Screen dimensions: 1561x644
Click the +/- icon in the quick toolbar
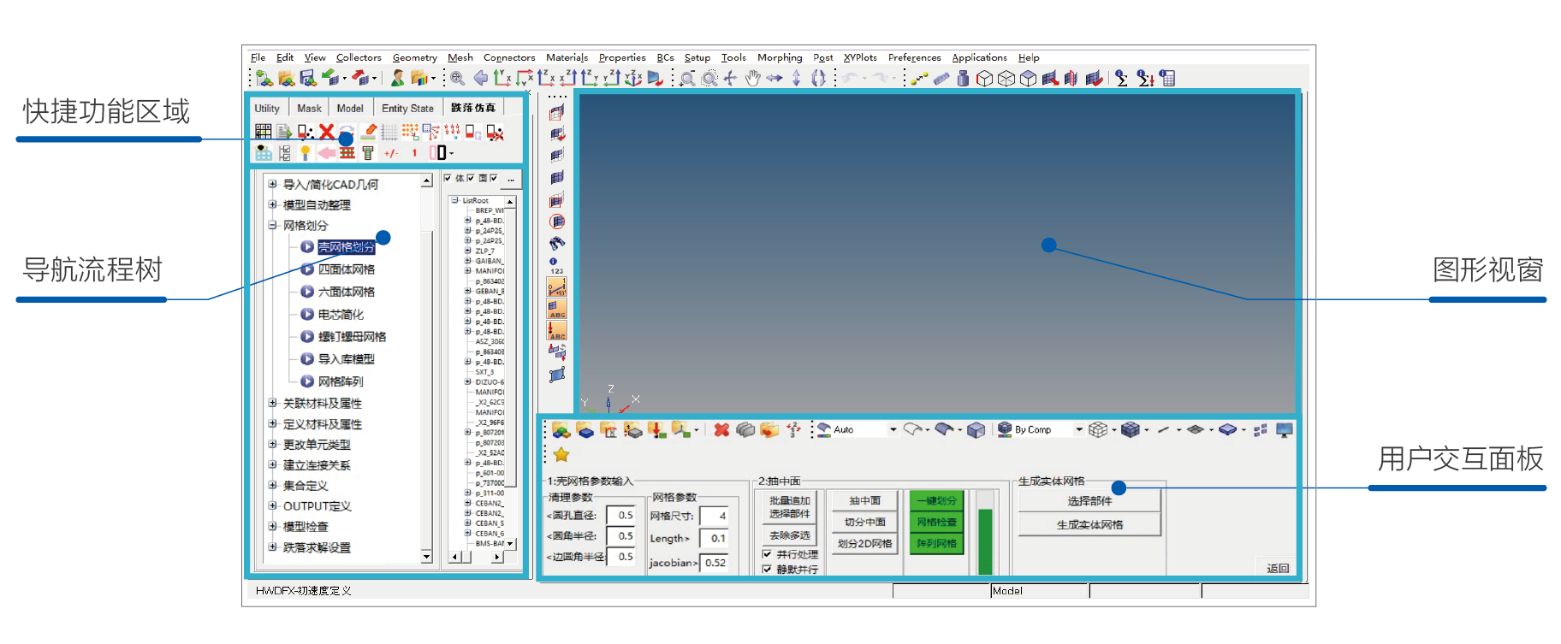(x=391, y=153)
